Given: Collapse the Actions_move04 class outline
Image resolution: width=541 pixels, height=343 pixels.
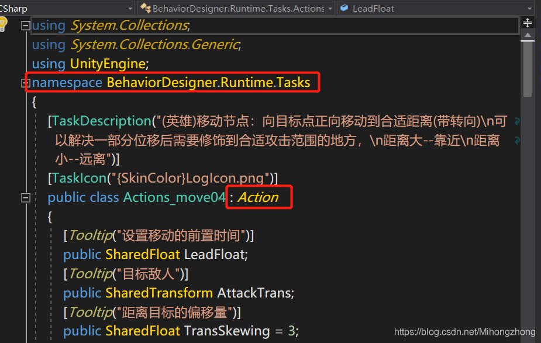Looking at the screenshot, I should point(26,198).
